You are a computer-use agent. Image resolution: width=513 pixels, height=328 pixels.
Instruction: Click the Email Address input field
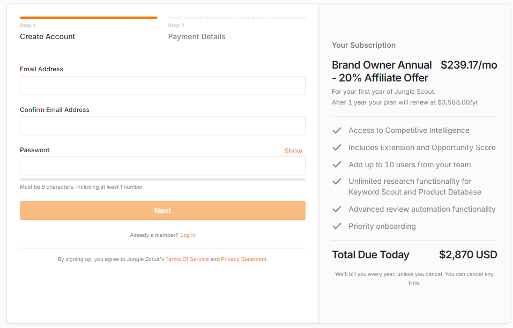click(x=162, y=86)
